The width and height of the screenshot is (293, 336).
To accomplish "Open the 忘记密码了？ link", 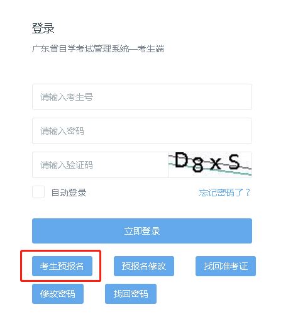I will [x=224, y=193].
